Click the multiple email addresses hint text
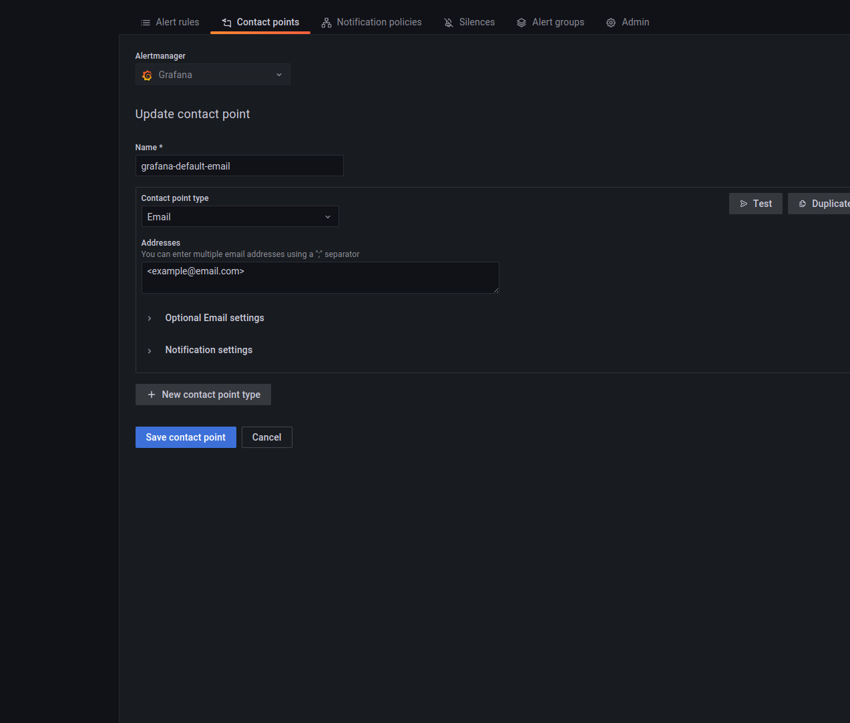 tap(250, 254)
